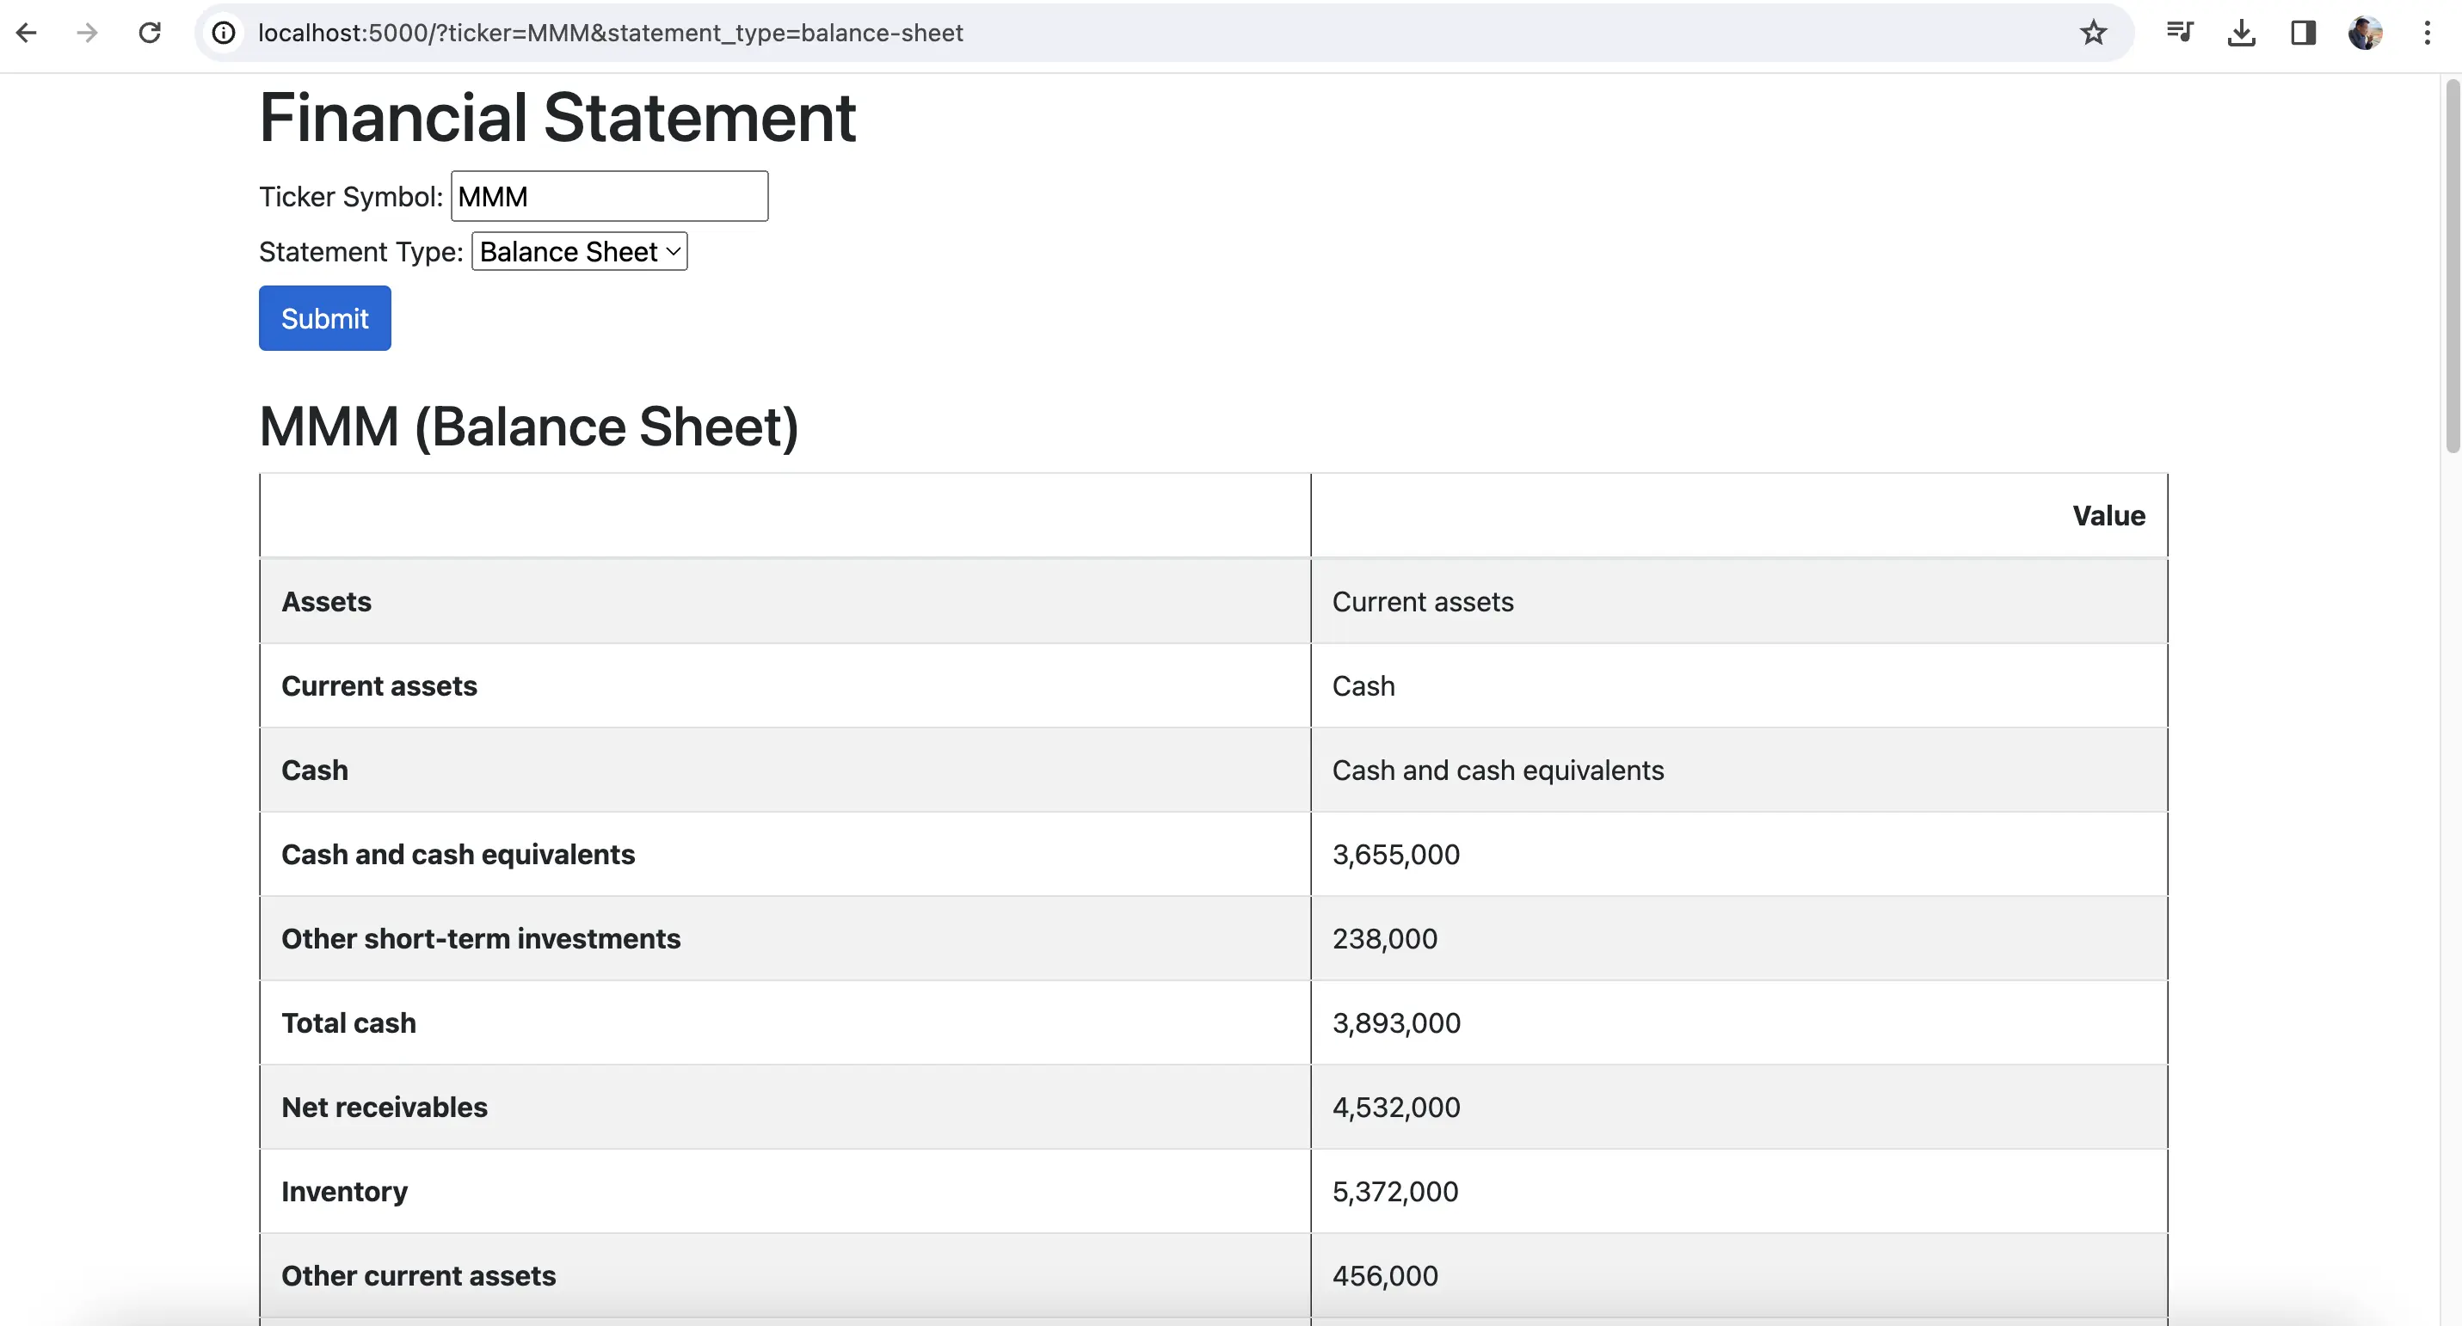Go back to the previous page
This screenshot has width=2462, height=1326.
point(27,33)
